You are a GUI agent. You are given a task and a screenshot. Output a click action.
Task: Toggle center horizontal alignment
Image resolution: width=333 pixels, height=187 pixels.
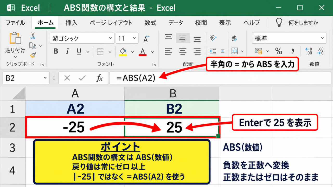[183, 51]
